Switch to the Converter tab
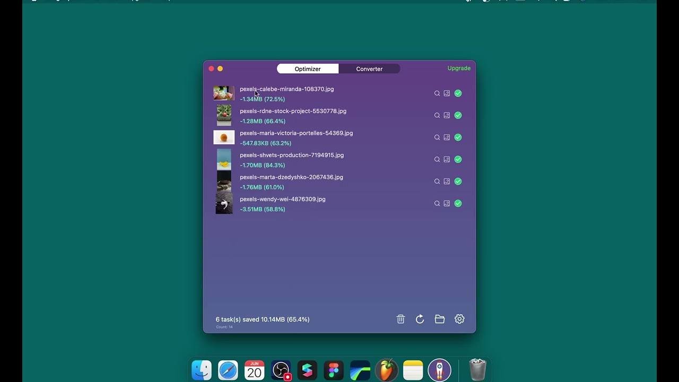 tap(369, 69)
